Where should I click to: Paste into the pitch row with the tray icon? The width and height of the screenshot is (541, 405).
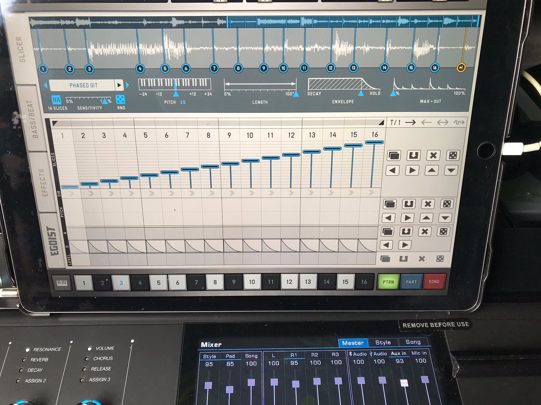[408, 204]
